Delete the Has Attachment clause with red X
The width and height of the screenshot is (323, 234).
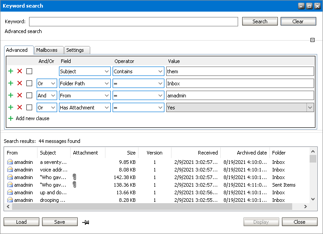[20, 107]
